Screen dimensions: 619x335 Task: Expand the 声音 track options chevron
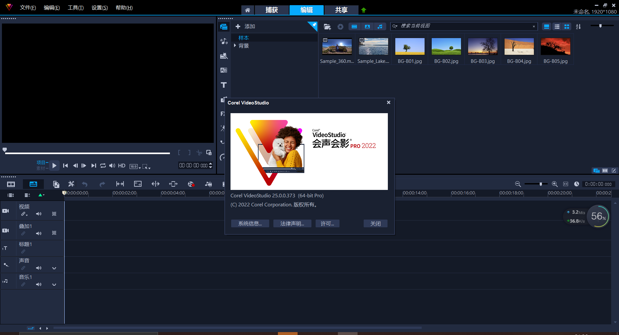point(54,268)
